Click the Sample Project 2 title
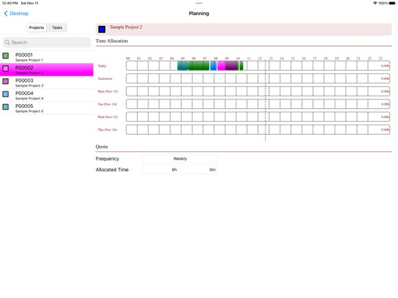Image resolution: width=398 pixels, height=298 pixels. point(126,27)
